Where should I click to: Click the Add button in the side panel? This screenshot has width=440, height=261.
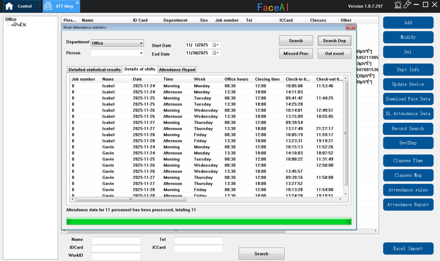pos(408,23)
